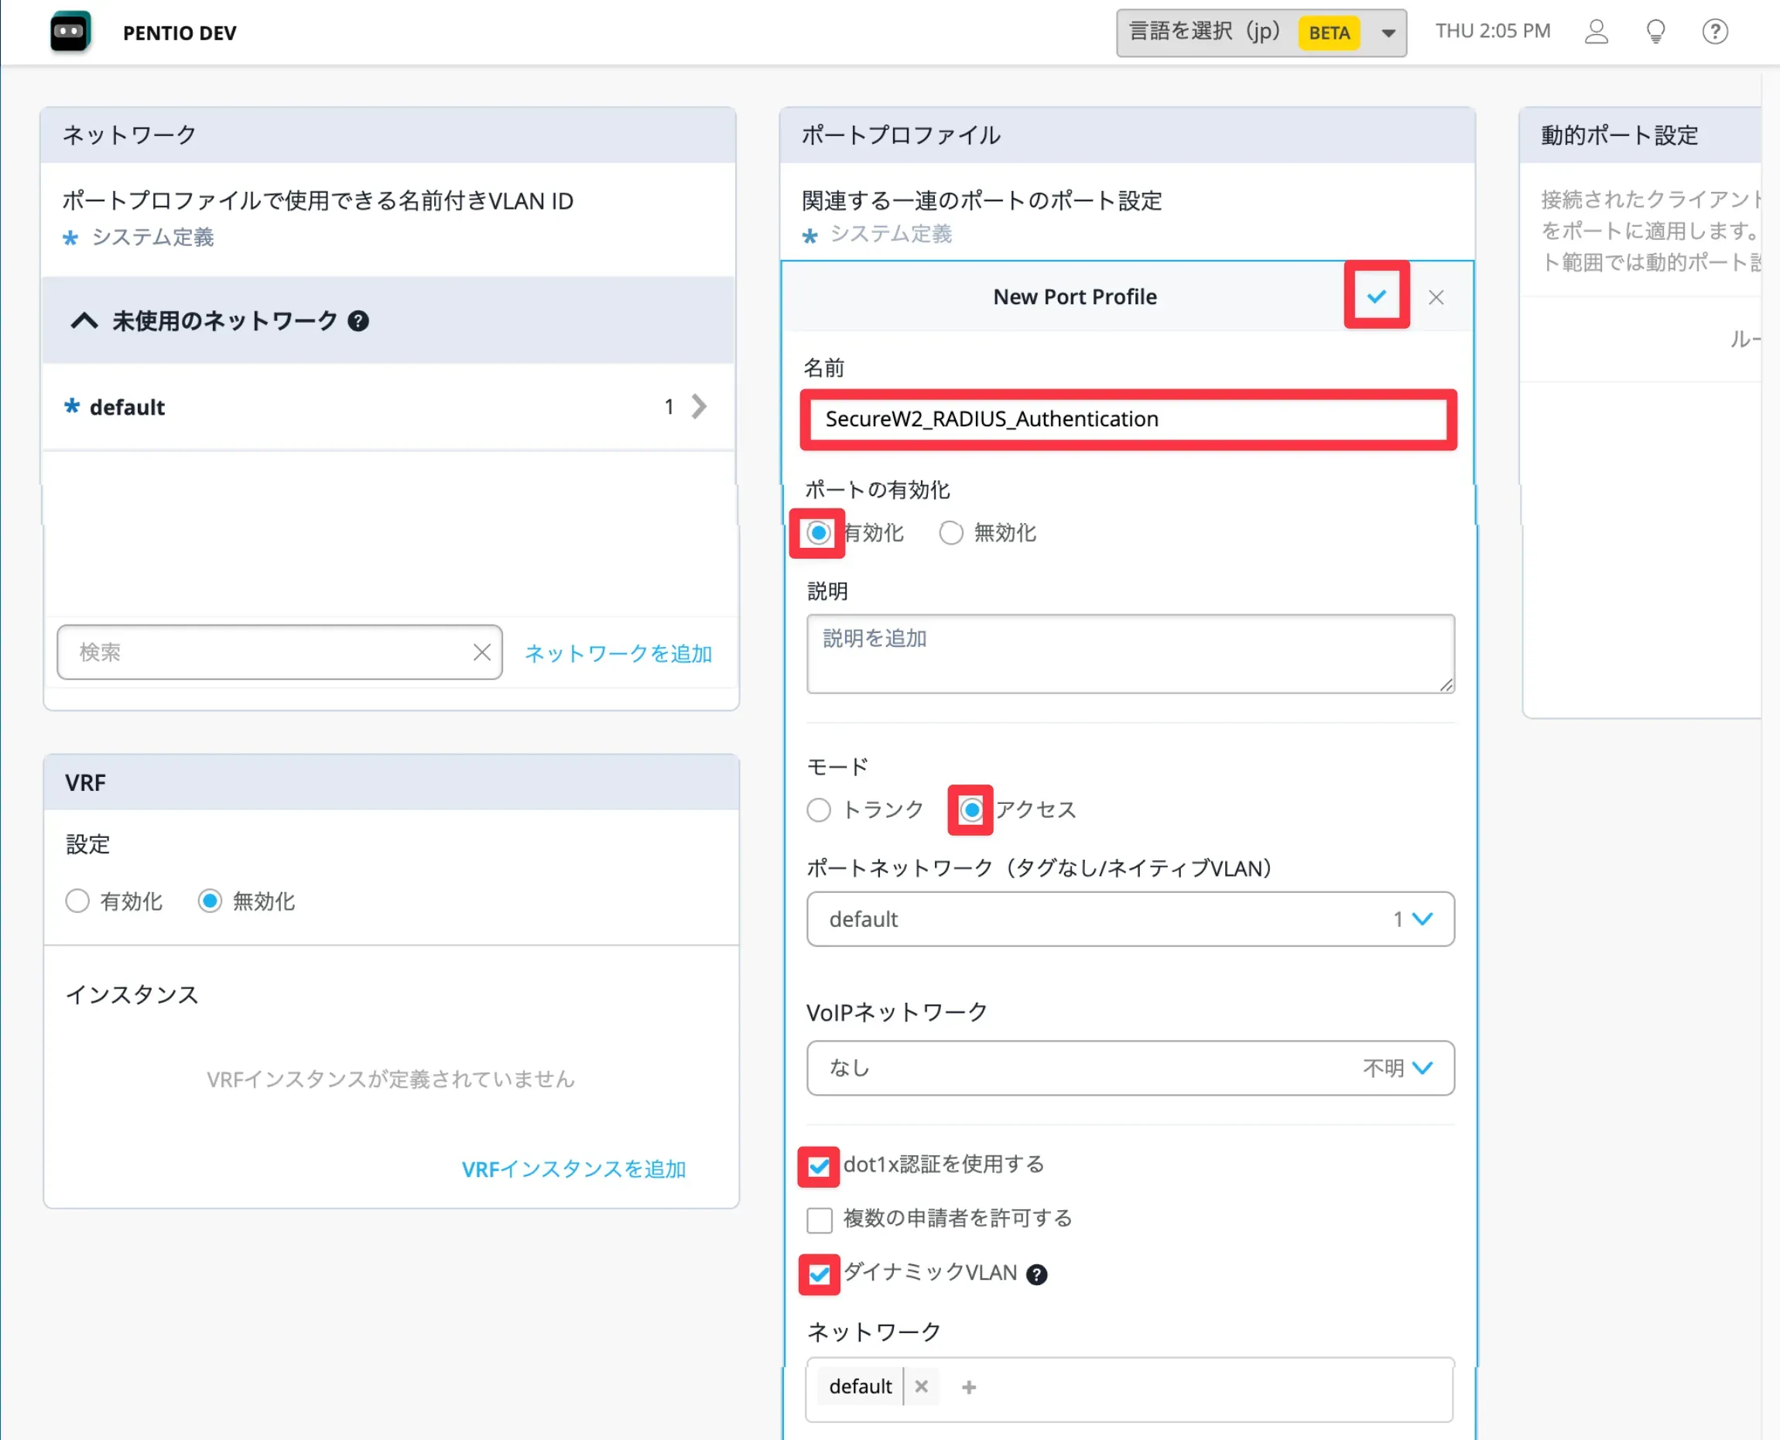Select 無効化 for port enablement
Image resolution: width=1780 pixels, height=1440 pixels.
click(x=950, y=532)
